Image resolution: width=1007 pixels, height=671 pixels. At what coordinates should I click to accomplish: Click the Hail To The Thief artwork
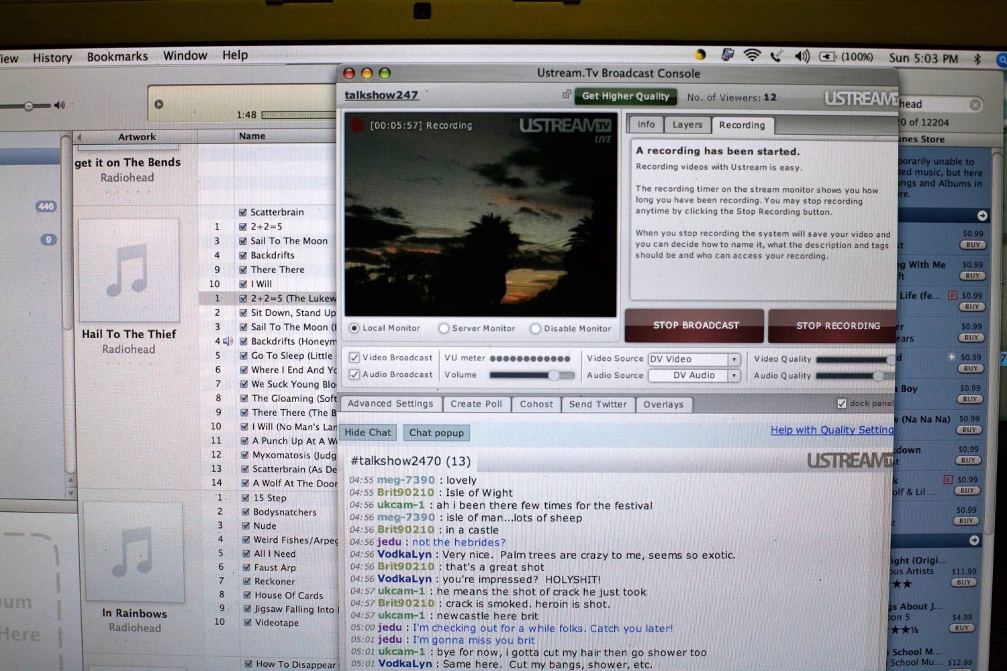click(x=129, y=270)
